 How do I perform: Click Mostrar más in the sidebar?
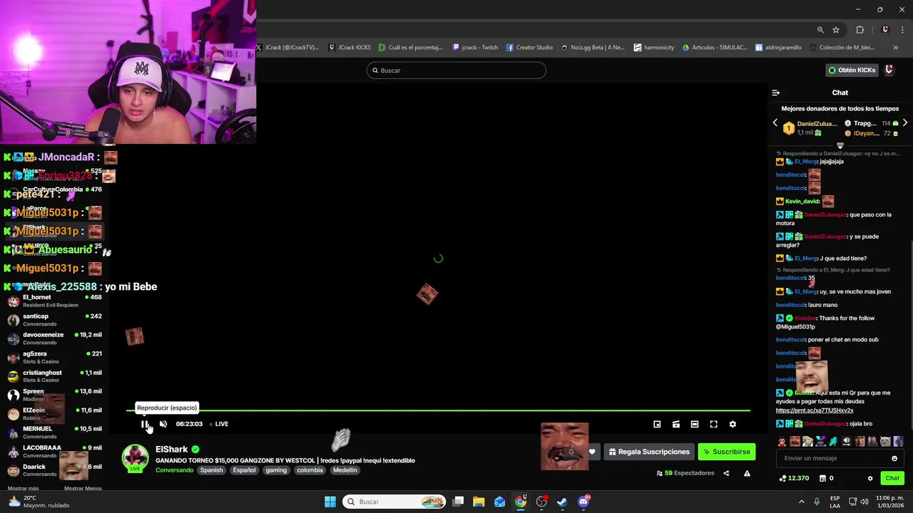coord(23,488)
